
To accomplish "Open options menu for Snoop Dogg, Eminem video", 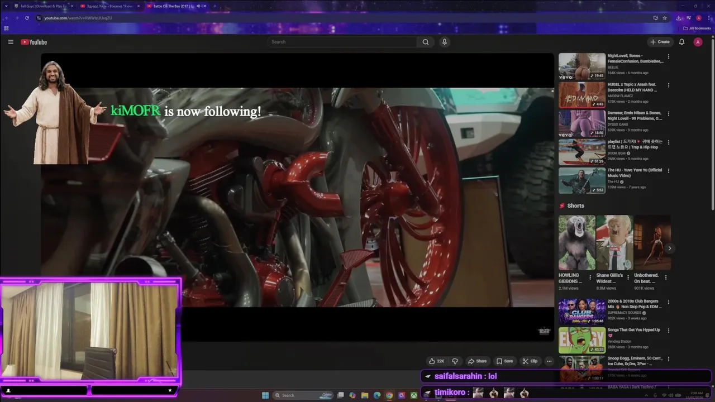I will pos(669,359).
